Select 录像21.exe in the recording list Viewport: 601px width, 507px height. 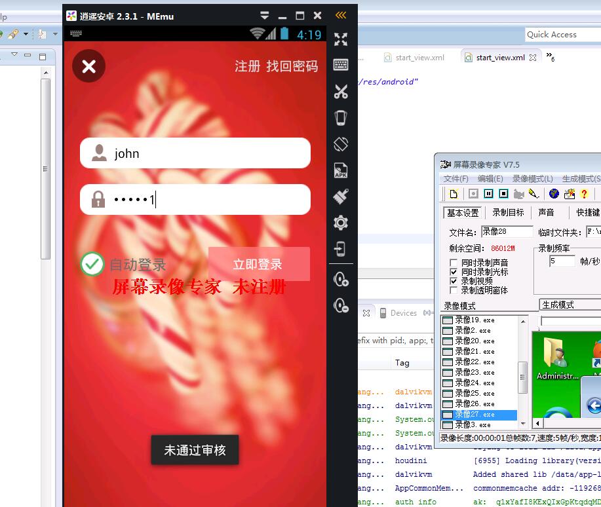[x=475, y=351]
